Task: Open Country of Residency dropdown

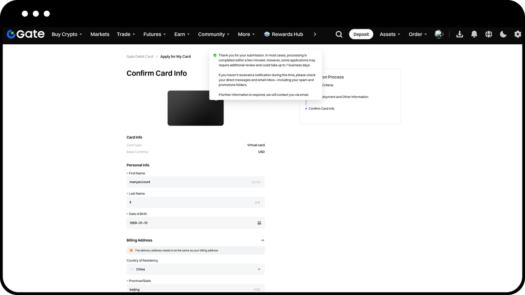Action: [x=196, y=269]
